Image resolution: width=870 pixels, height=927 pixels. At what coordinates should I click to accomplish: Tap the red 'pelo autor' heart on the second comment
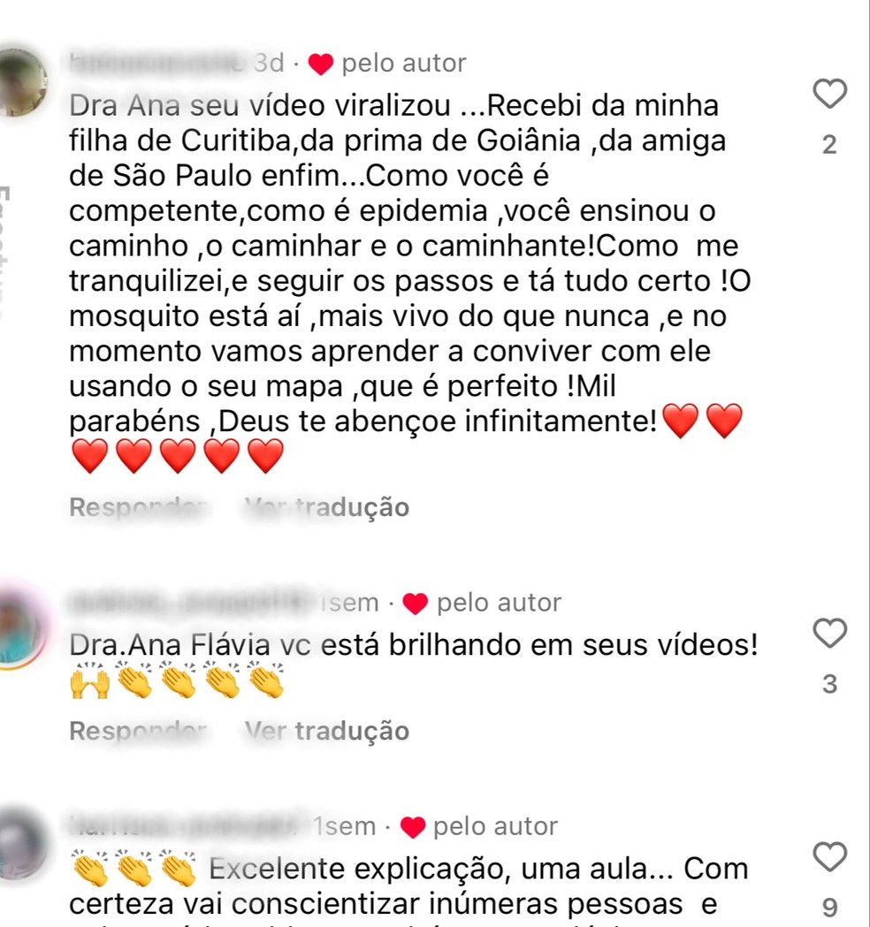click(416, 604)
